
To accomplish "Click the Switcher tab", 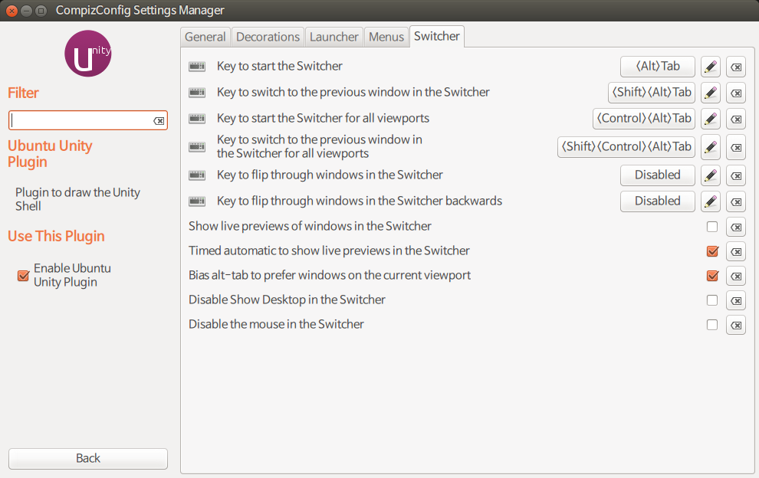I will click(x=437, y=36).
